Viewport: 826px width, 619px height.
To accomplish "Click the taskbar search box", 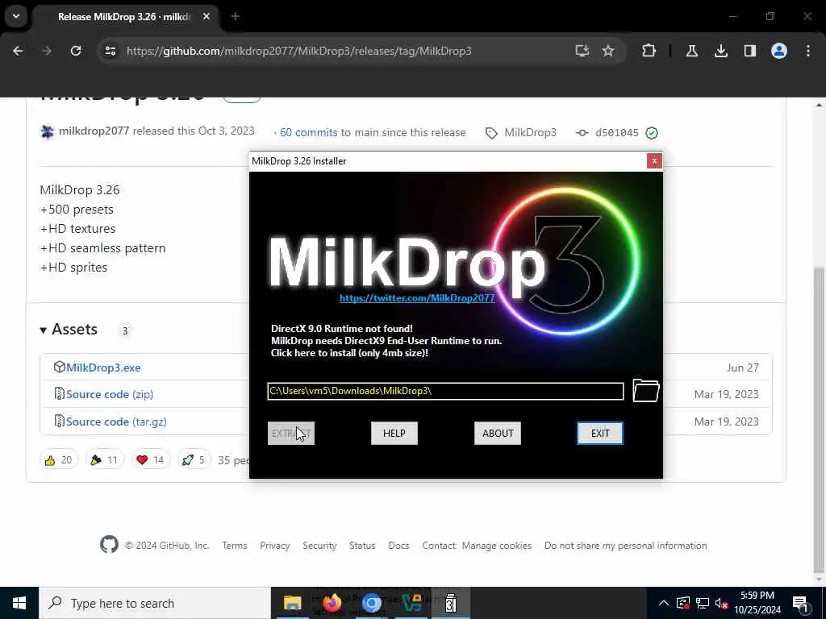I will [155, 603].
